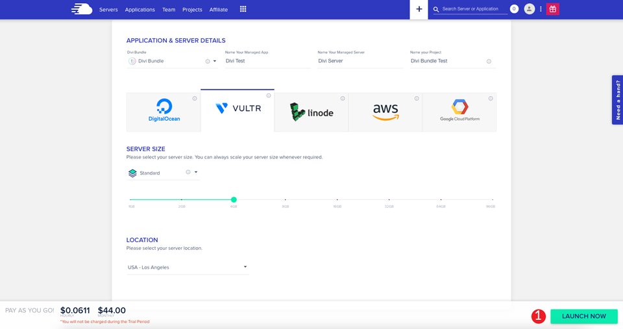Expand the Standard server type dropdown

pos(196,172)
